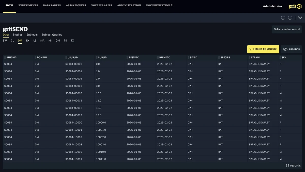
Task: Open the Vocabularies section
Action: point(101,5)
